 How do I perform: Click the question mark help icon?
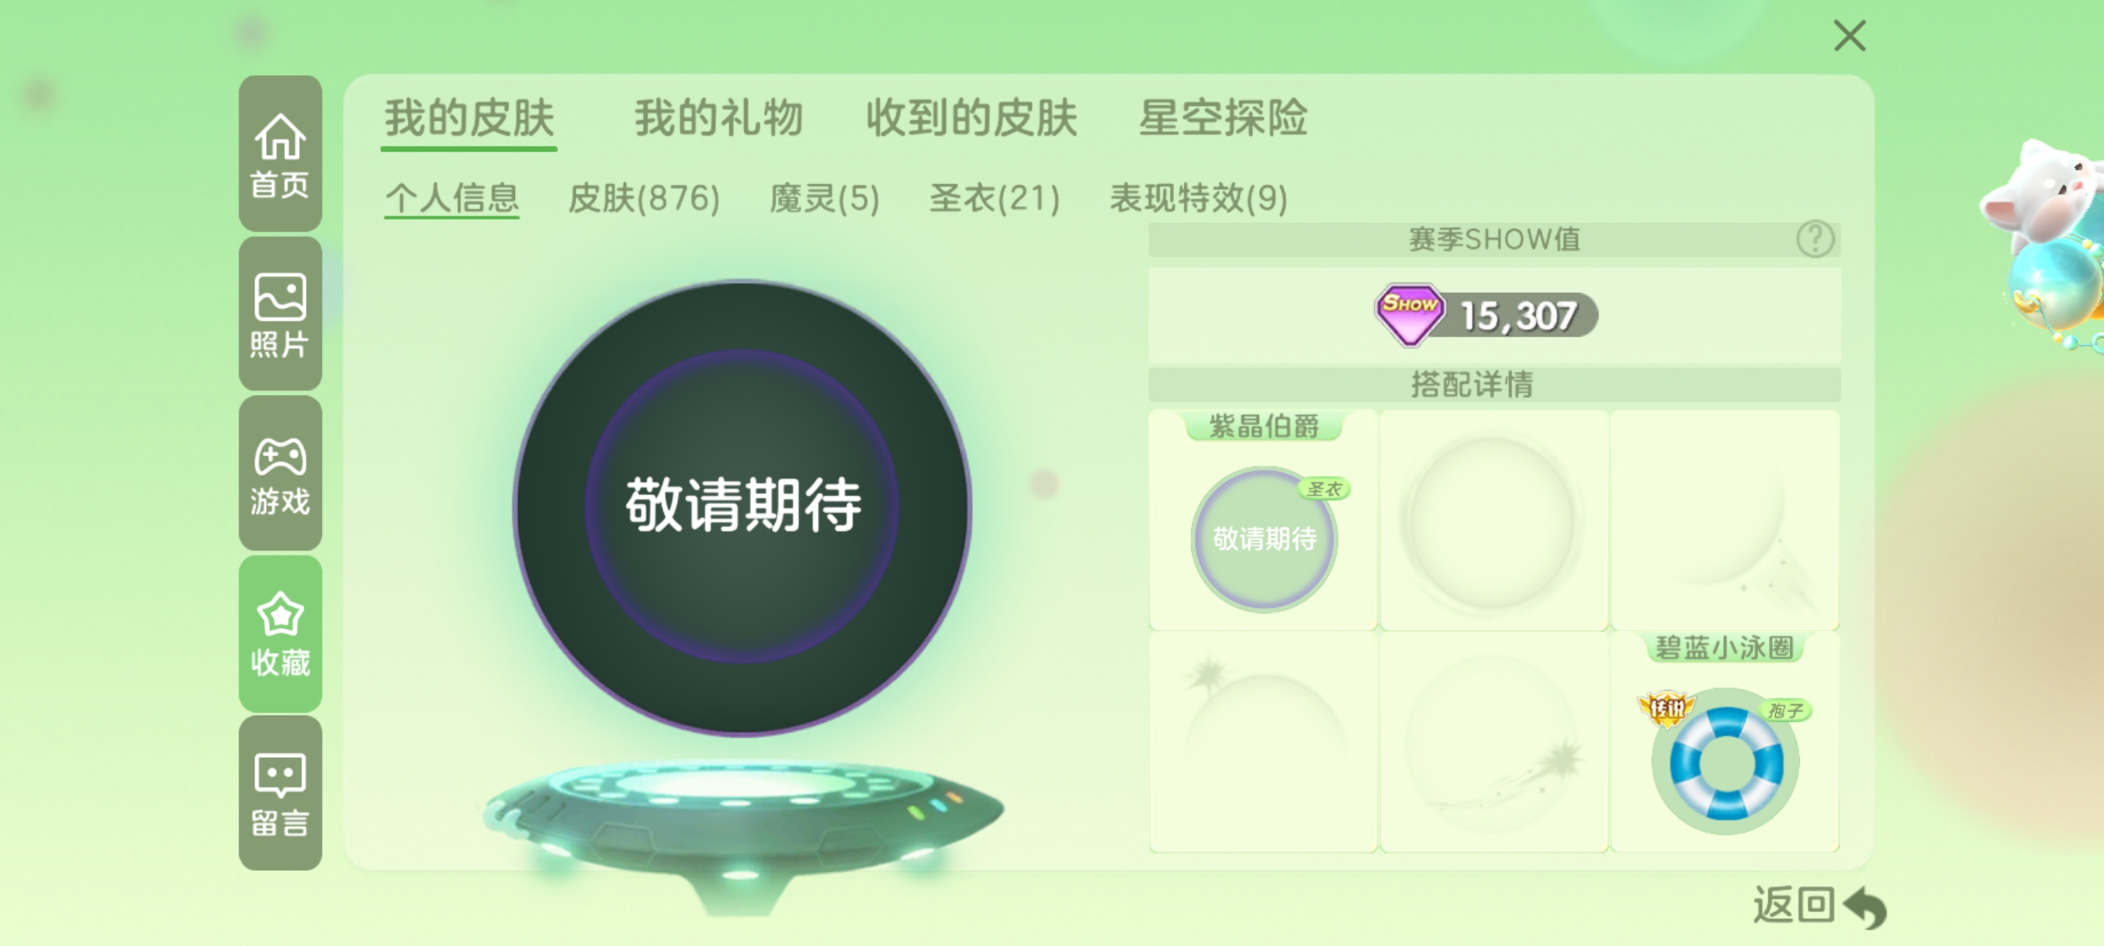pos(1815,239)
